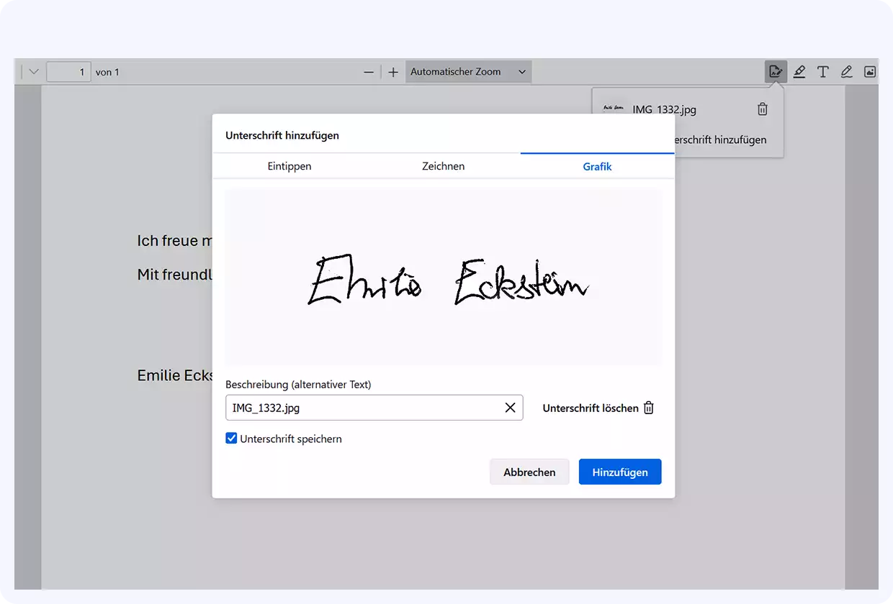Expand the sidebar toggle chevron

pos(32,71)
